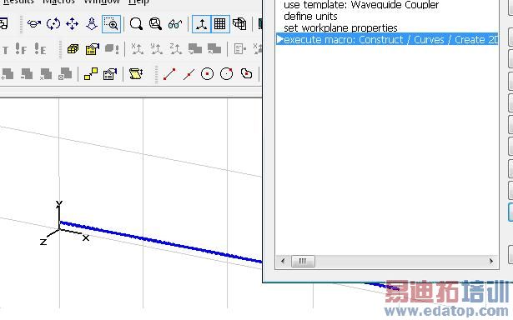Viewport: 513px width, 320px height.
Task: Click the history list horizontal scrollbar thumb
Action: pos(303,261)
